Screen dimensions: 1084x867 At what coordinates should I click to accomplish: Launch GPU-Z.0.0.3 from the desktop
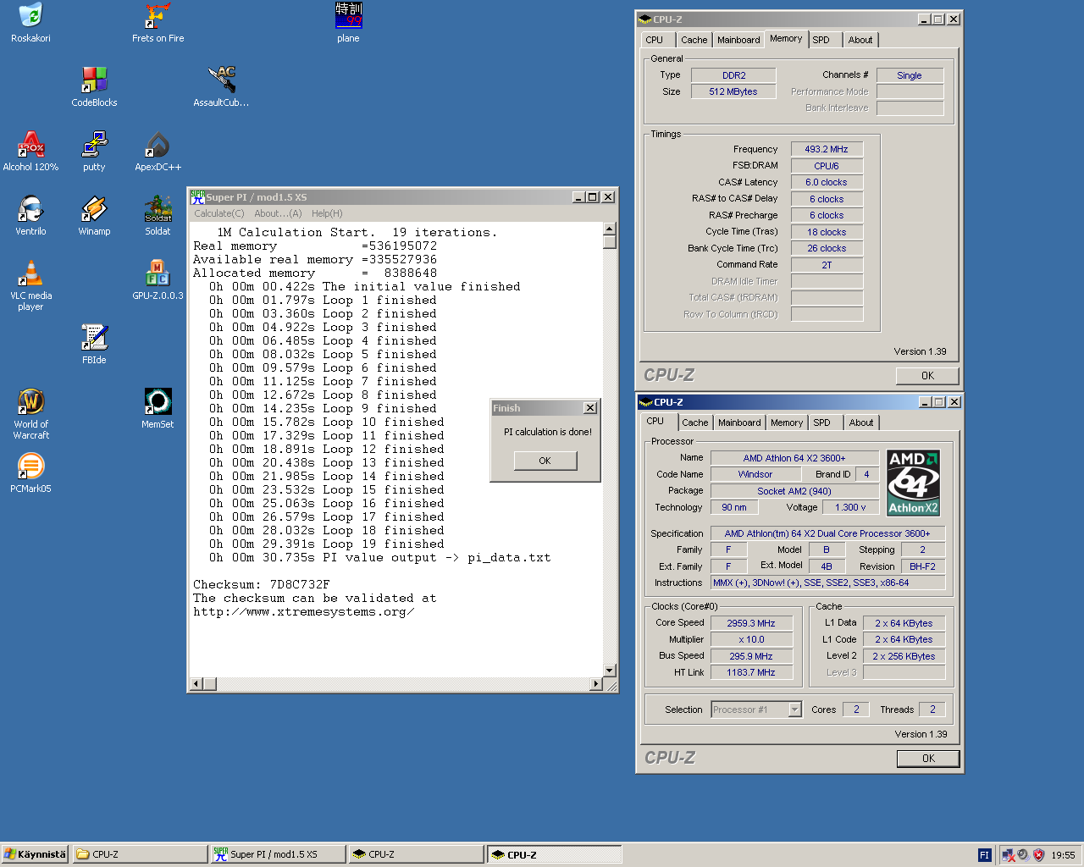pyautogui.click(x=158, y=280)
